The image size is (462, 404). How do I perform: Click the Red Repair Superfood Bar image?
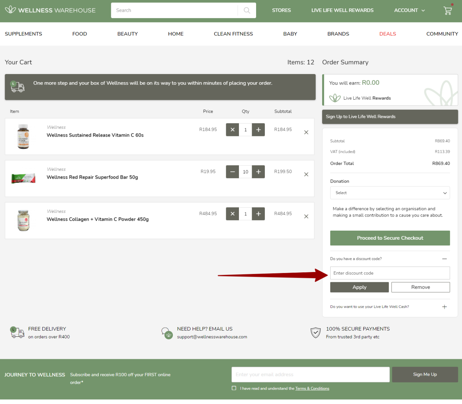(23, 178)
